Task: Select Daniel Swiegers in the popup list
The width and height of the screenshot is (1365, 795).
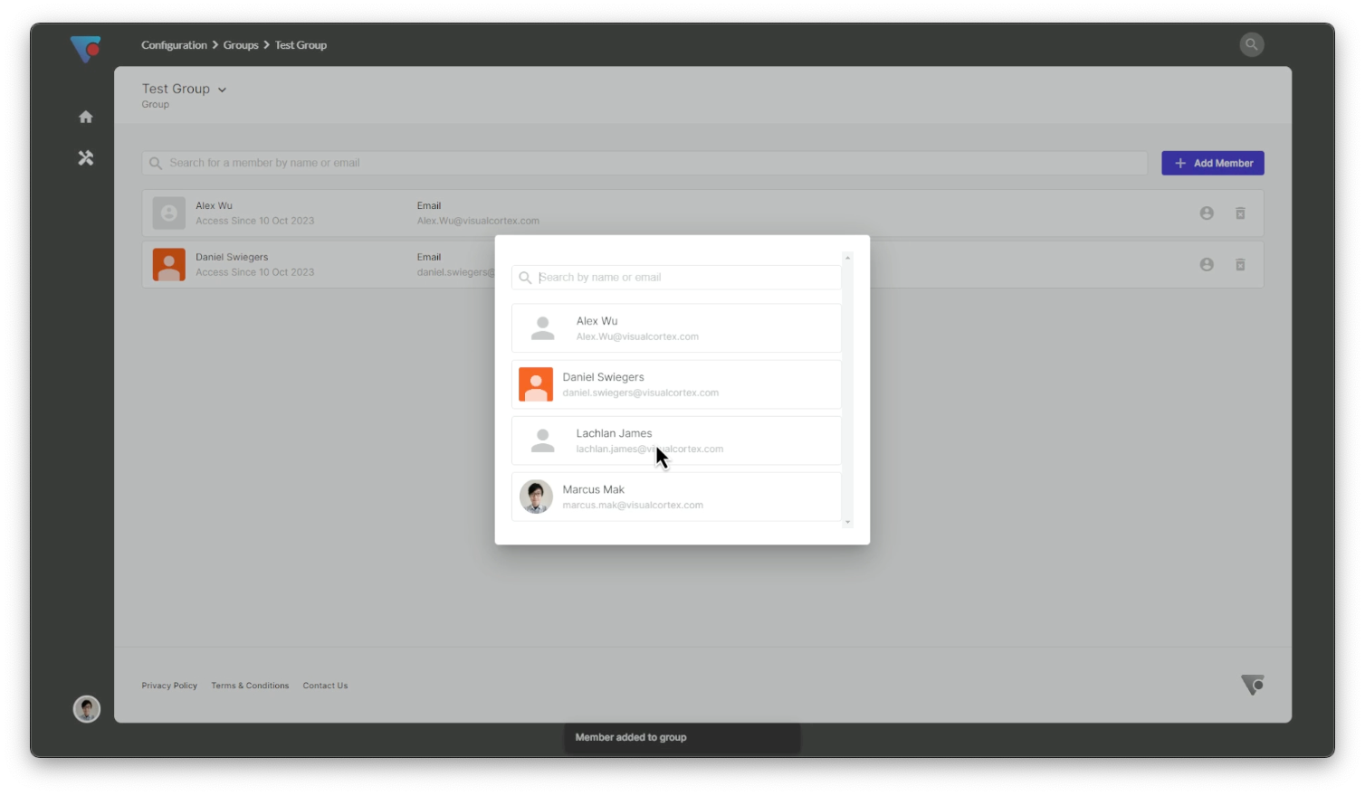Action: (676, 384)
